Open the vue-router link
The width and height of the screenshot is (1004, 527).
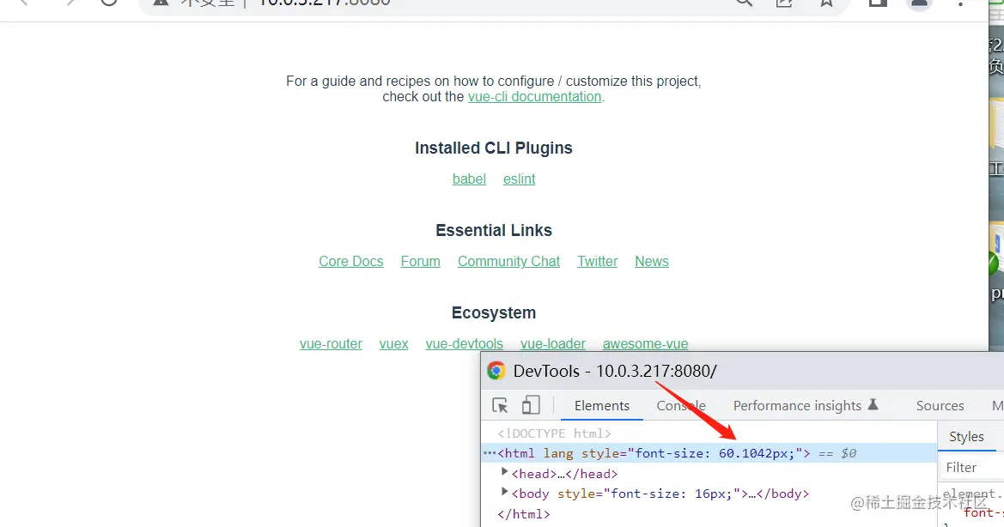331,344
